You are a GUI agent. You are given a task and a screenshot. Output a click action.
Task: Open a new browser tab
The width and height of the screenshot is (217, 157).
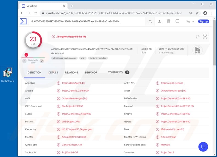coord(72,6)
